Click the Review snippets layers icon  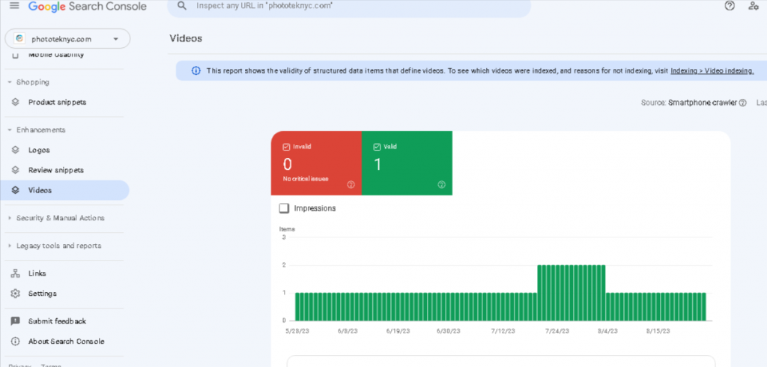coord(15,170)
